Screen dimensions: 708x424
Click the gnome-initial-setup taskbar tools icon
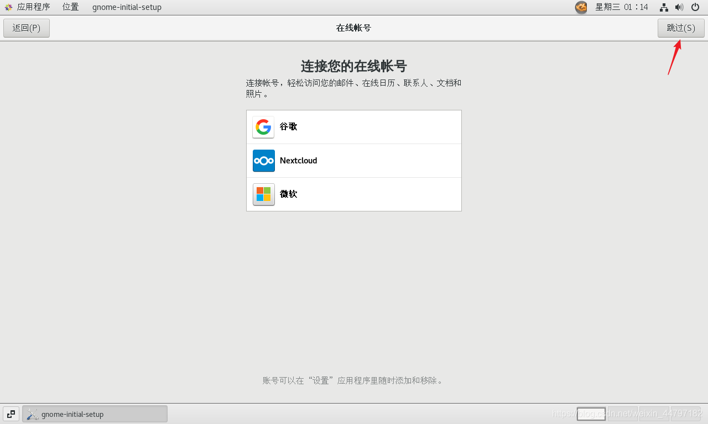click(33, 414)
